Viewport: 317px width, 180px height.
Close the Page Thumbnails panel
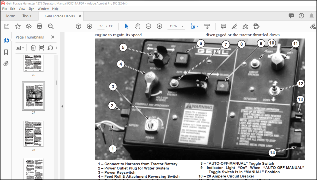(53, 37)
